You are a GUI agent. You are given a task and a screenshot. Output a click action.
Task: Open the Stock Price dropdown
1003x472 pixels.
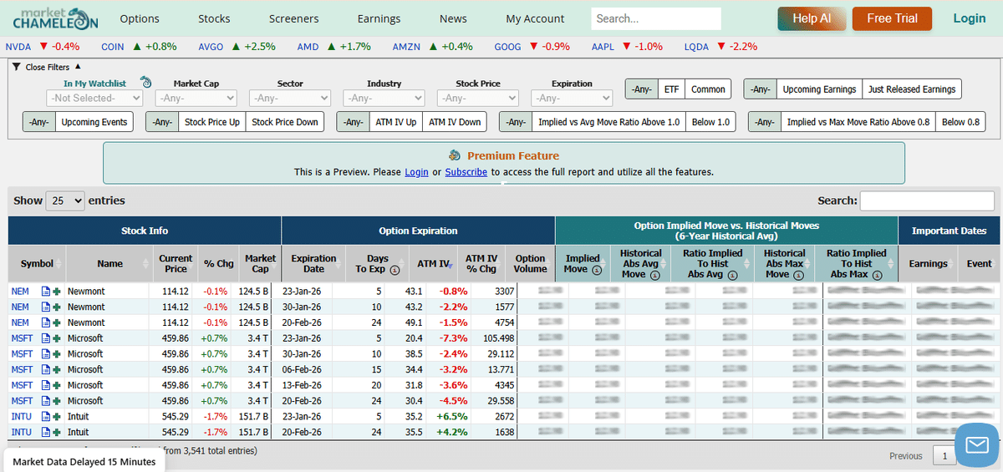(478, 99)
